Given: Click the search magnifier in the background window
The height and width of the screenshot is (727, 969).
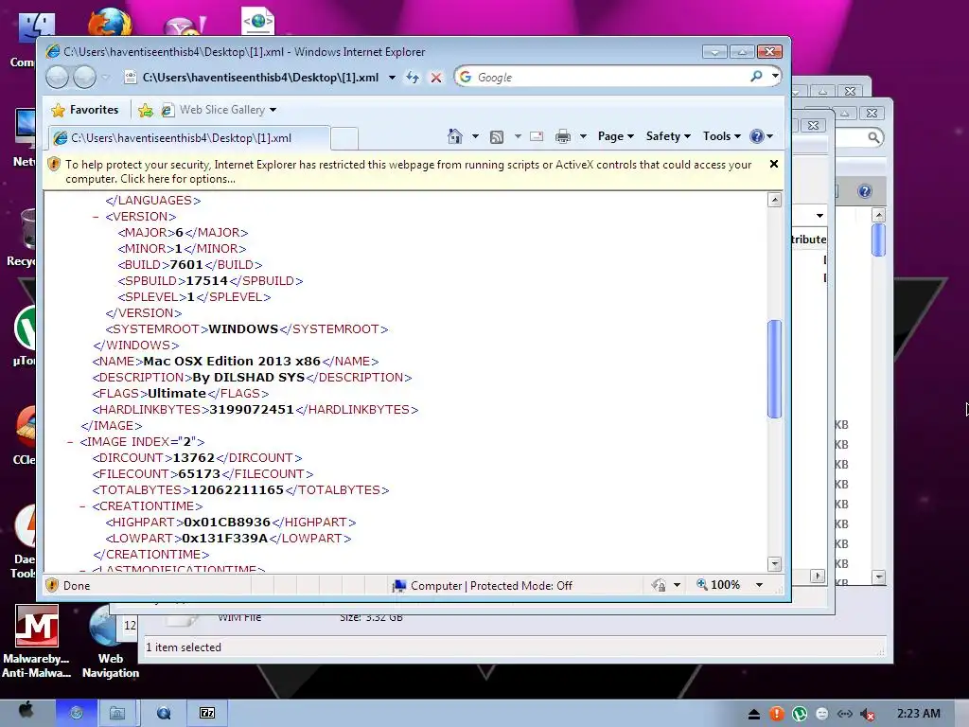Looking at the screenshot, I should [873, 137].
